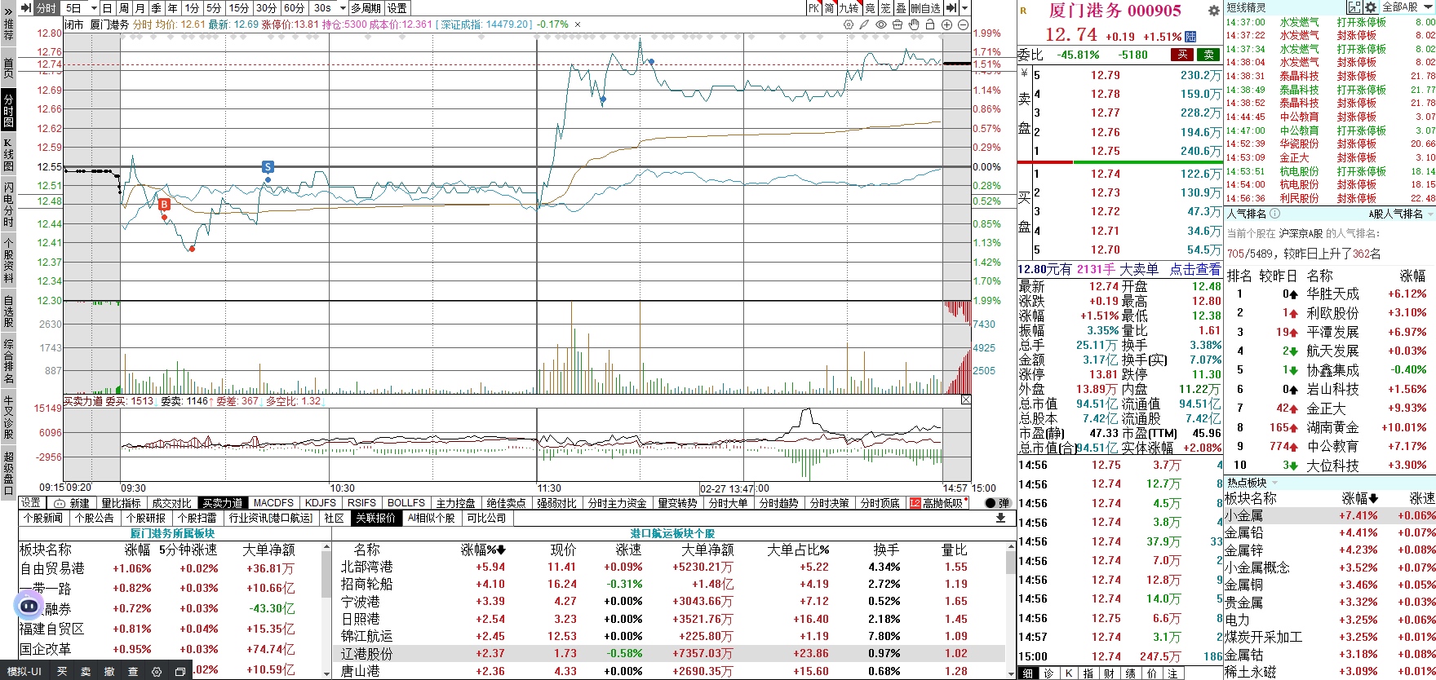The width and height of the screenshot is (1436, 680).
Task: Select the drawing pen tool icon
Action: [865, 24]
